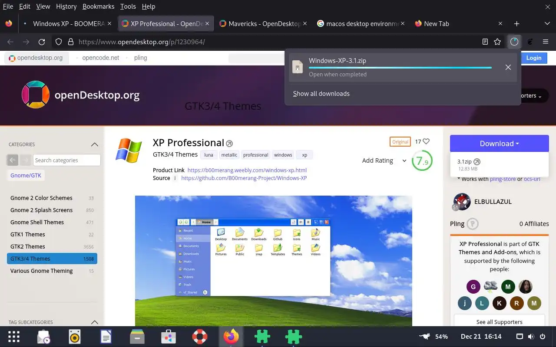556x347 pixels.
Task: Open tracking protection shield icon
Action: pyautogui.click(x=59, y=42)
